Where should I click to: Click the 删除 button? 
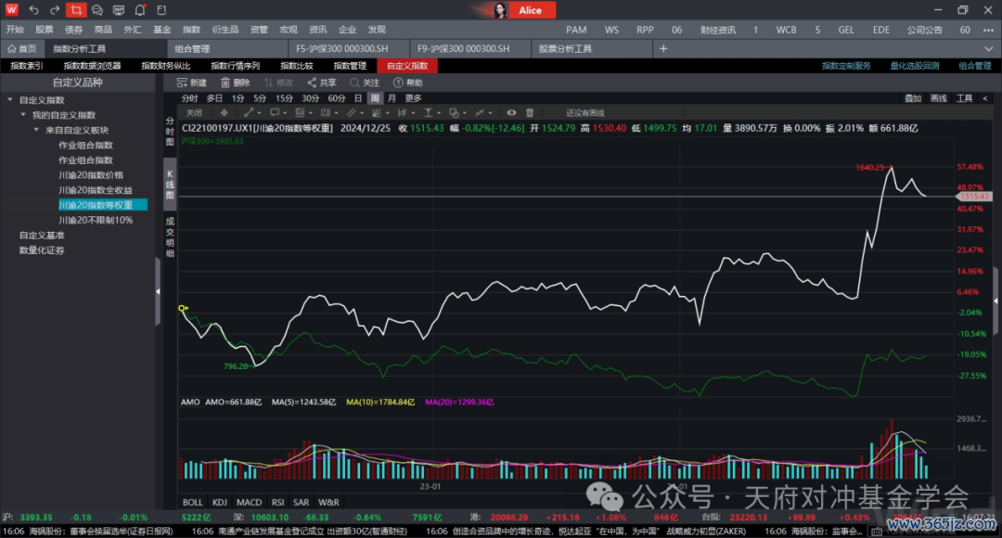point(235,83)
